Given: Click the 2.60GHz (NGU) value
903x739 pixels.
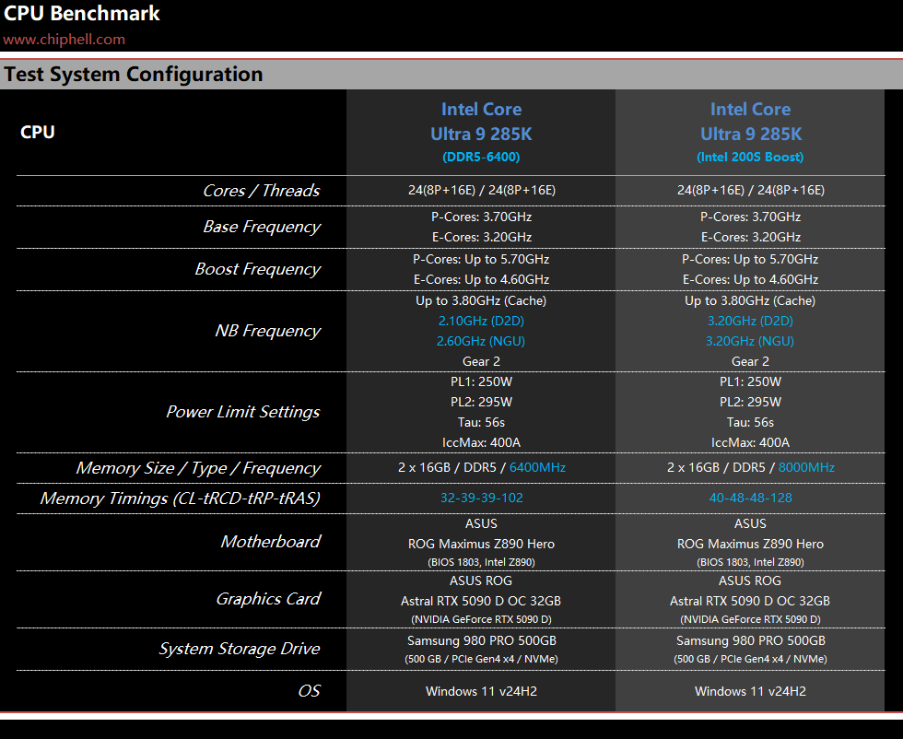Looking at the screenshot, I should (481, 341).
